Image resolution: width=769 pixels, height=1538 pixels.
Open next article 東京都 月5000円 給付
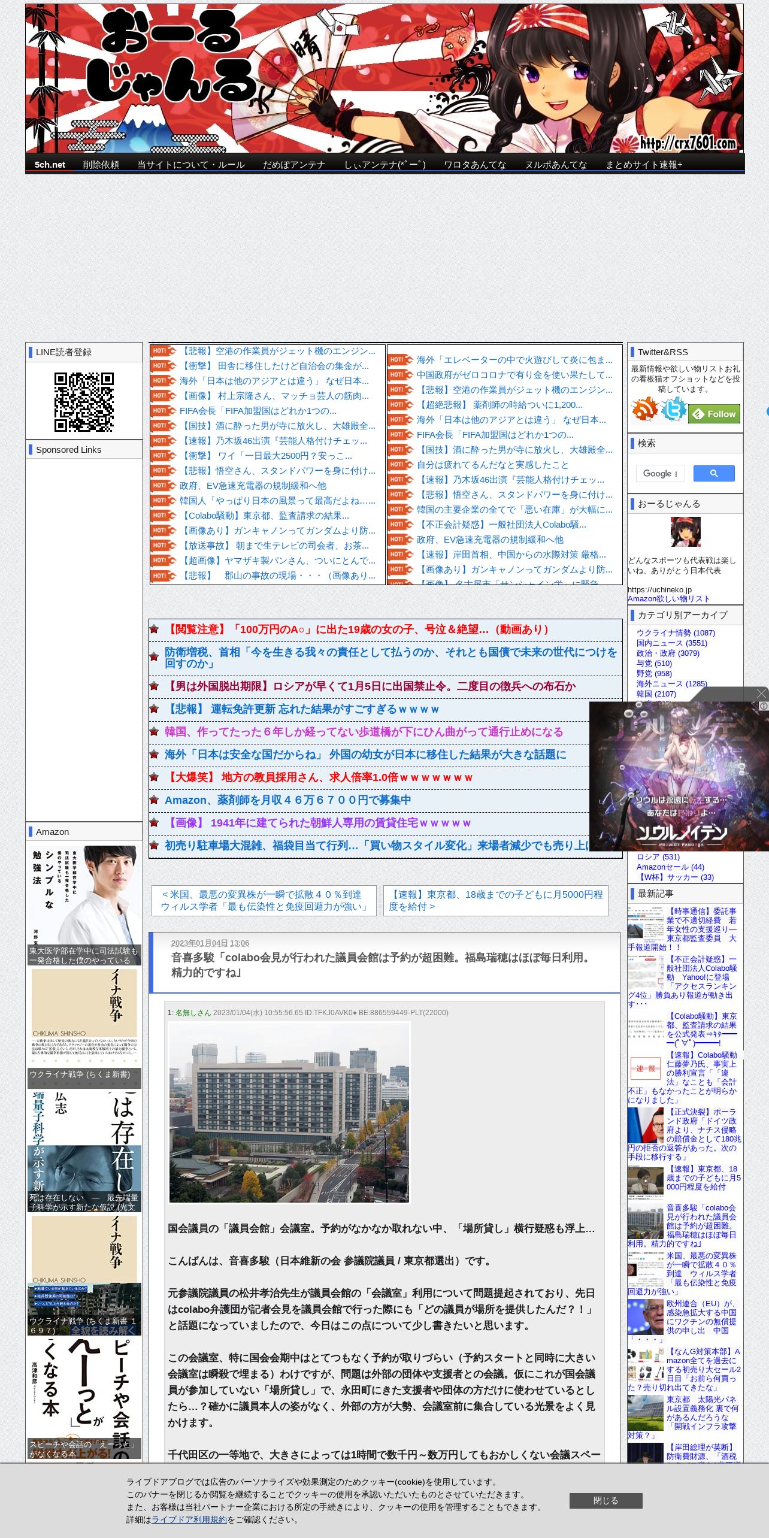coord(495,900)
